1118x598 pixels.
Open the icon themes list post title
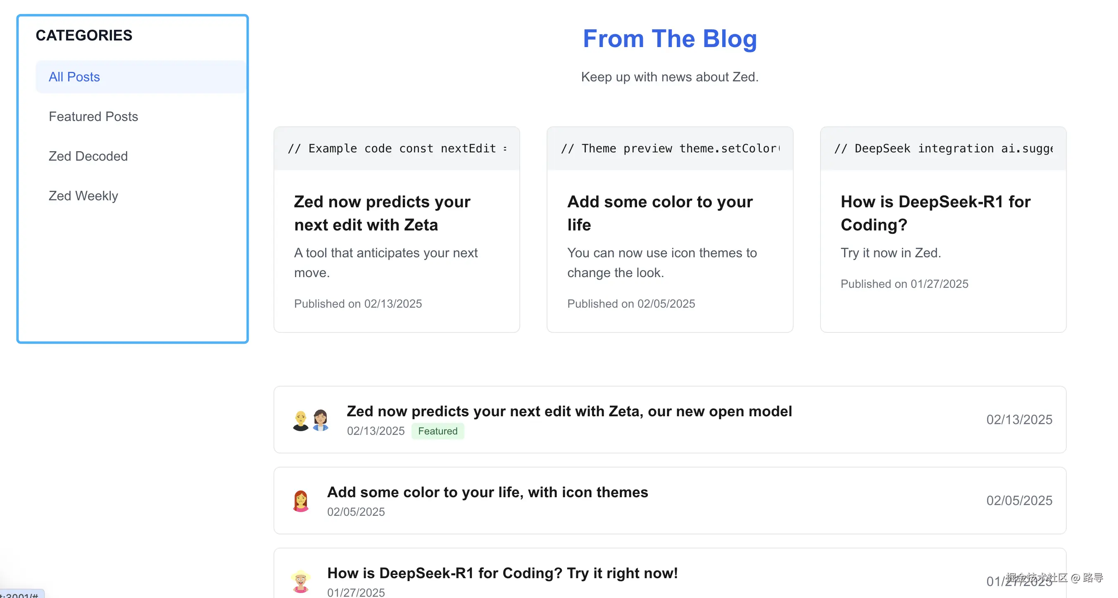point(488,492)
